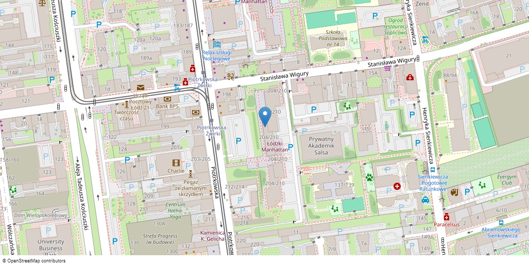Click the veterinary paw print icon

click(369, 178)
